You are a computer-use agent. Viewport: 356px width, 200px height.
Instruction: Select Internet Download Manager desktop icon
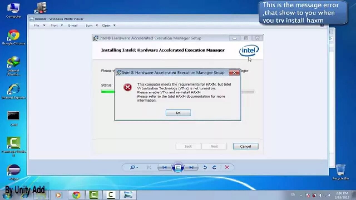pyautogui.click(x=14, y=66)
